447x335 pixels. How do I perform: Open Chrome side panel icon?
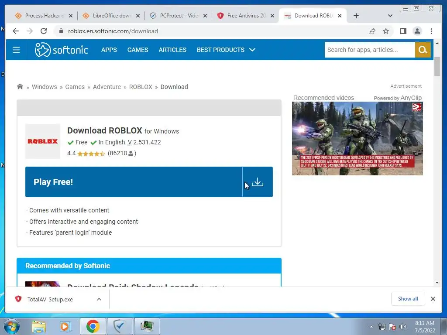click(x=403, y=31)
